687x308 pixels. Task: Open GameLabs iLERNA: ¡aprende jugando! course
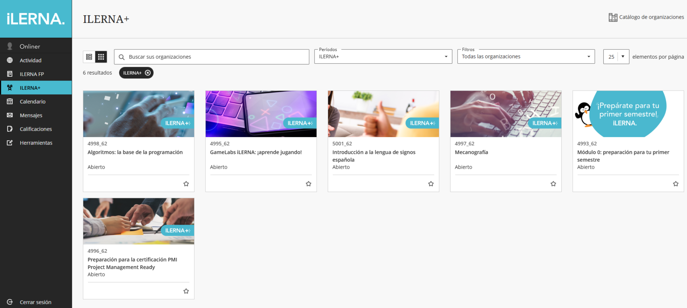(256, 152)
